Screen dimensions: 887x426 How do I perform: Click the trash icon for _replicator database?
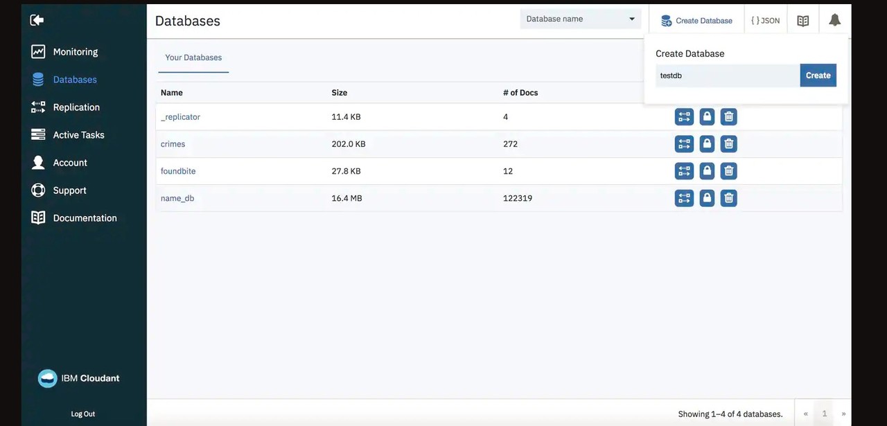pos(728,117)
